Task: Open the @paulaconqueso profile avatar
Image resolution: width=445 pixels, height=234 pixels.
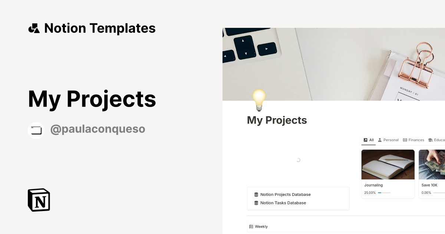Action: click(x=36, y=130)
